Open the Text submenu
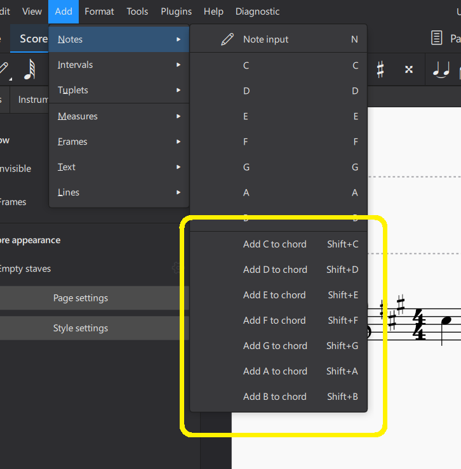 [x=119, y=167]
